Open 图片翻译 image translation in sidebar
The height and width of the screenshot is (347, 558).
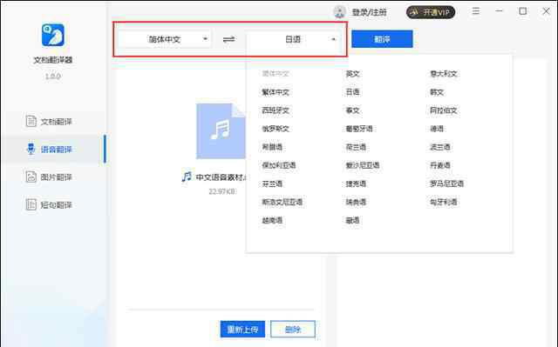tap(49, 177)
